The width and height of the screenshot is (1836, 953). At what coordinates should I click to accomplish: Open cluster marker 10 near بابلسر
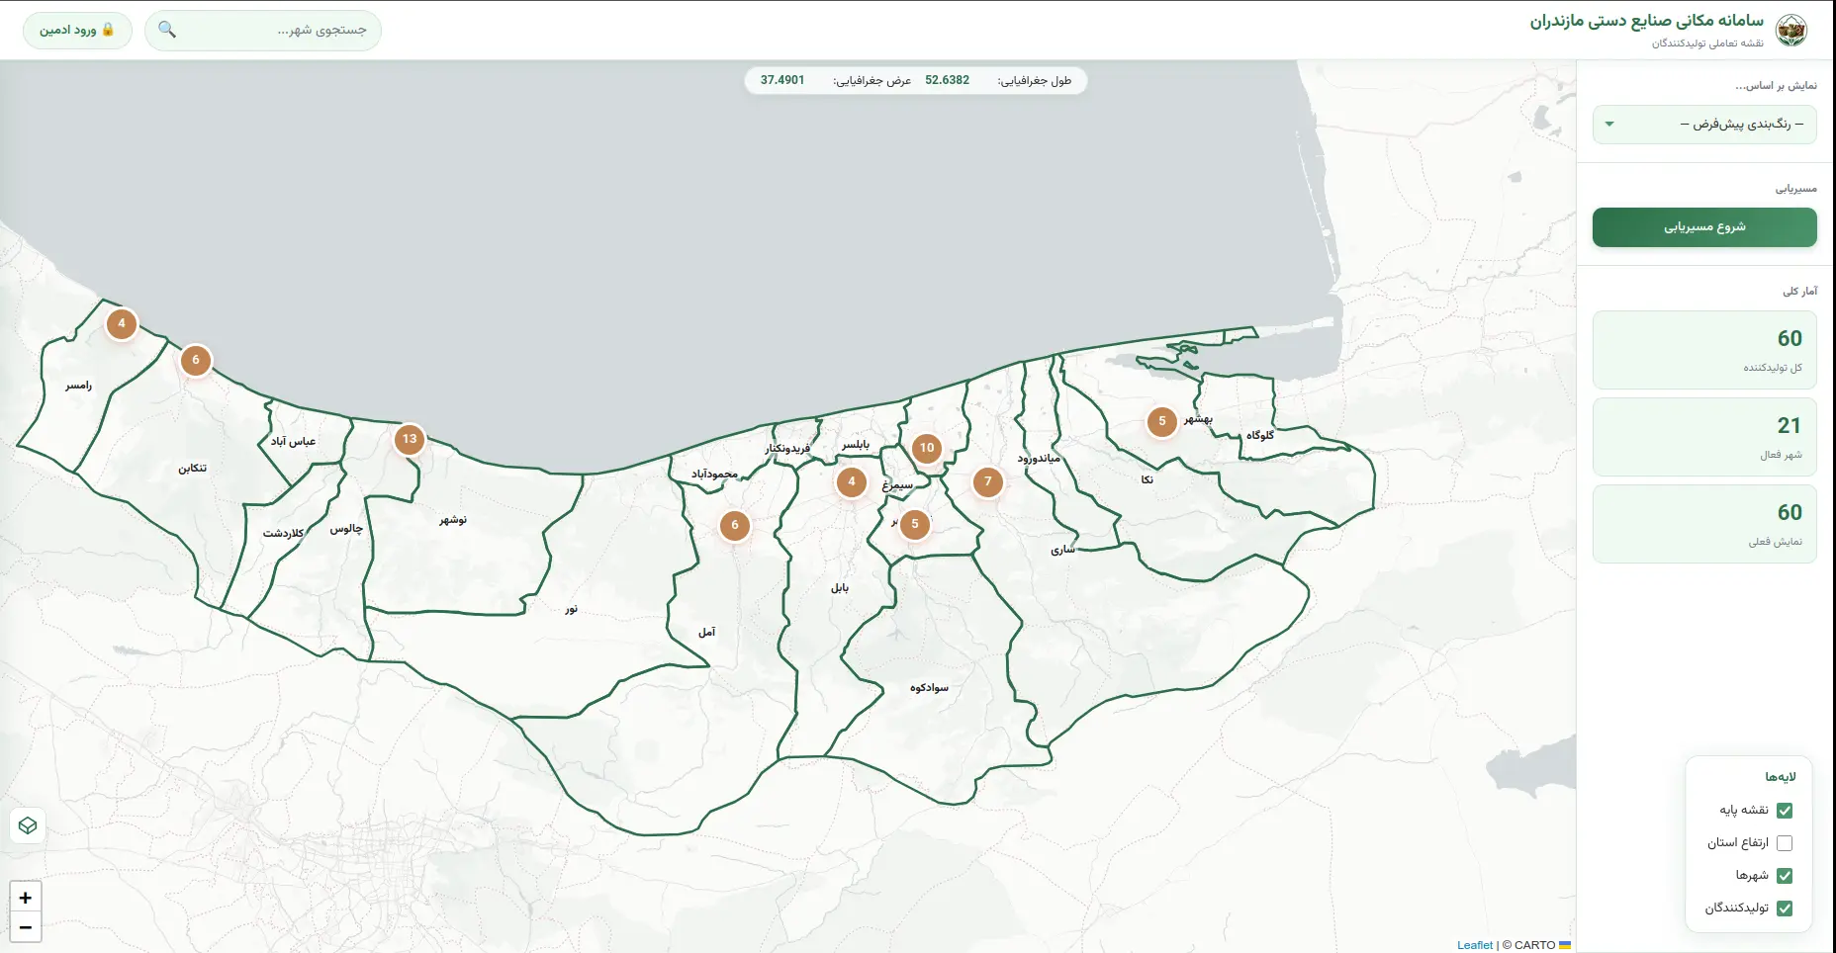coord(927,448)
